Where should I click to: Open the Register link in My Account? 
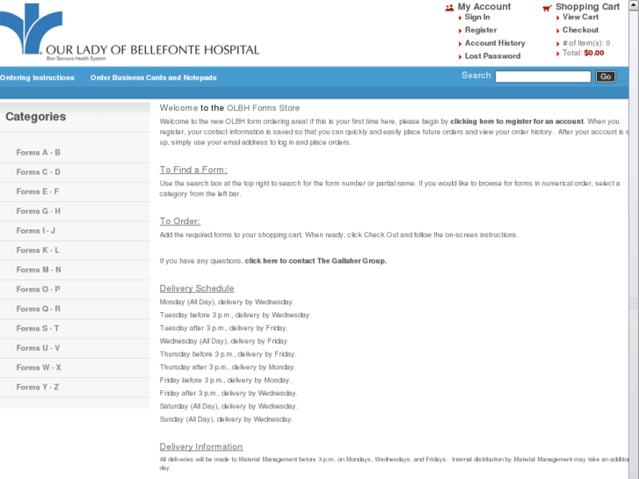481,30
